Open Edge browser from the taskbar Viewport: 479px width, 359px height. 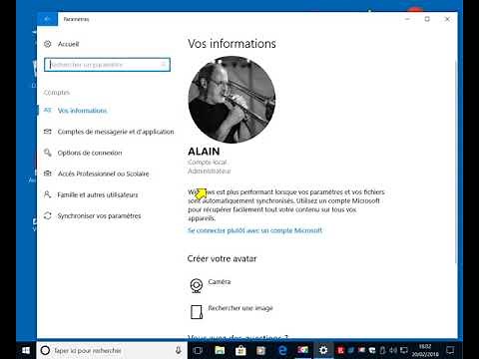pos(282,350)
